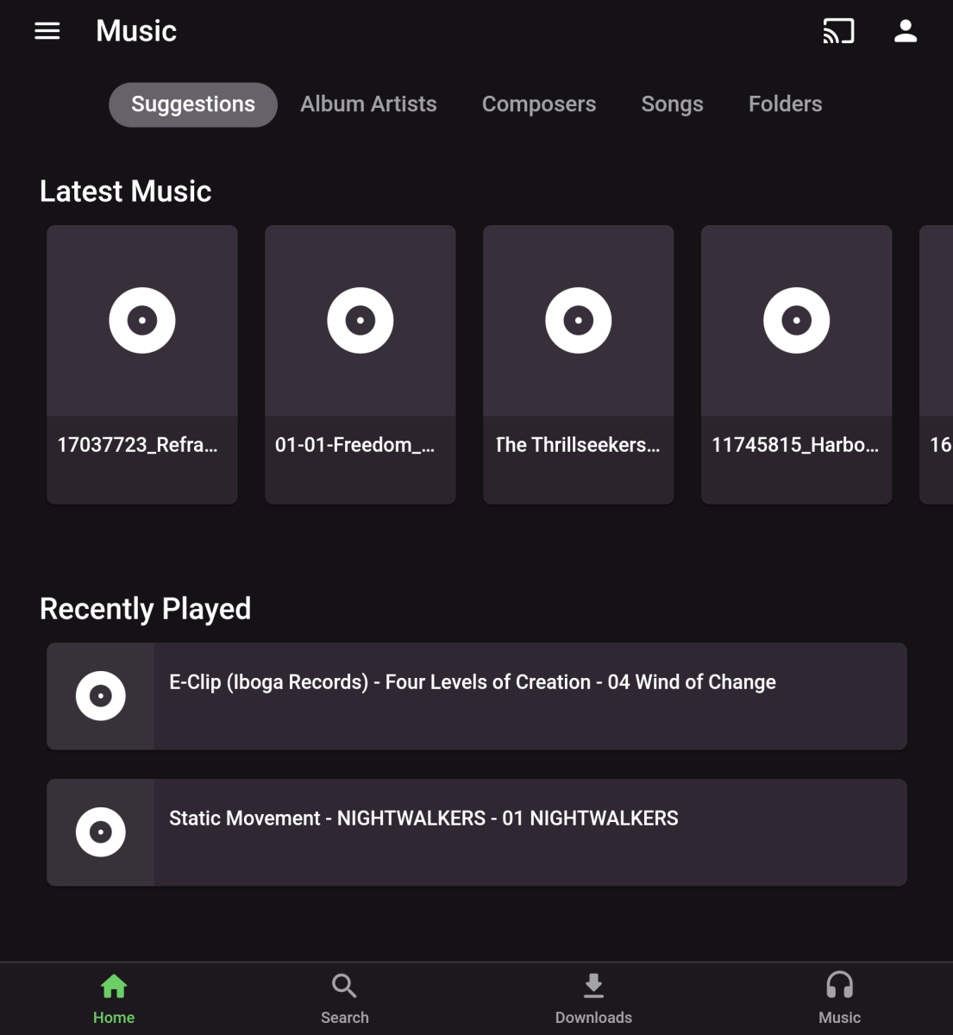
Task: Click the cast to device icon
Action: [x=838, y=31]
